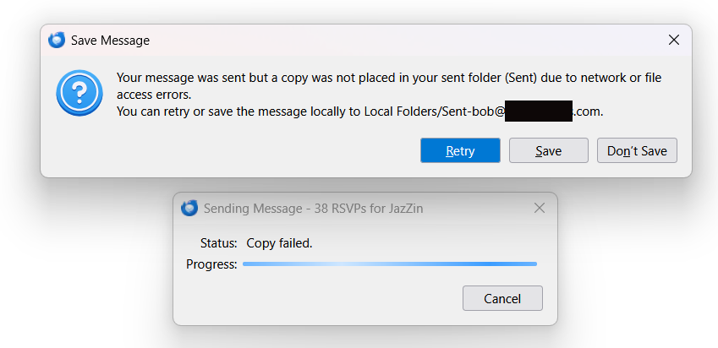This screenshot has width=718, height=348.
Task: Click the blue question mark icon
Action: click(x=79, y=93)
